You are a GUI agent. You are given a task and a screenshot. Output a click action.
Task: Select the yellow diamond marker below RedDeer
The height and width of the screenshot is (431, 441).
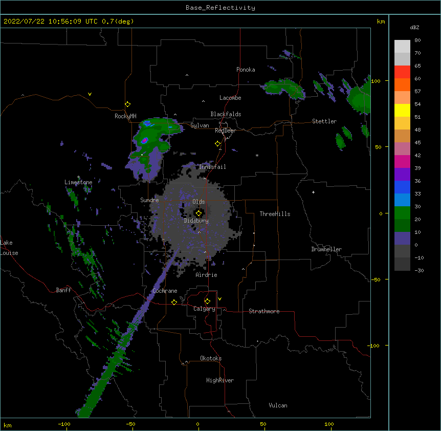point(218,144)
